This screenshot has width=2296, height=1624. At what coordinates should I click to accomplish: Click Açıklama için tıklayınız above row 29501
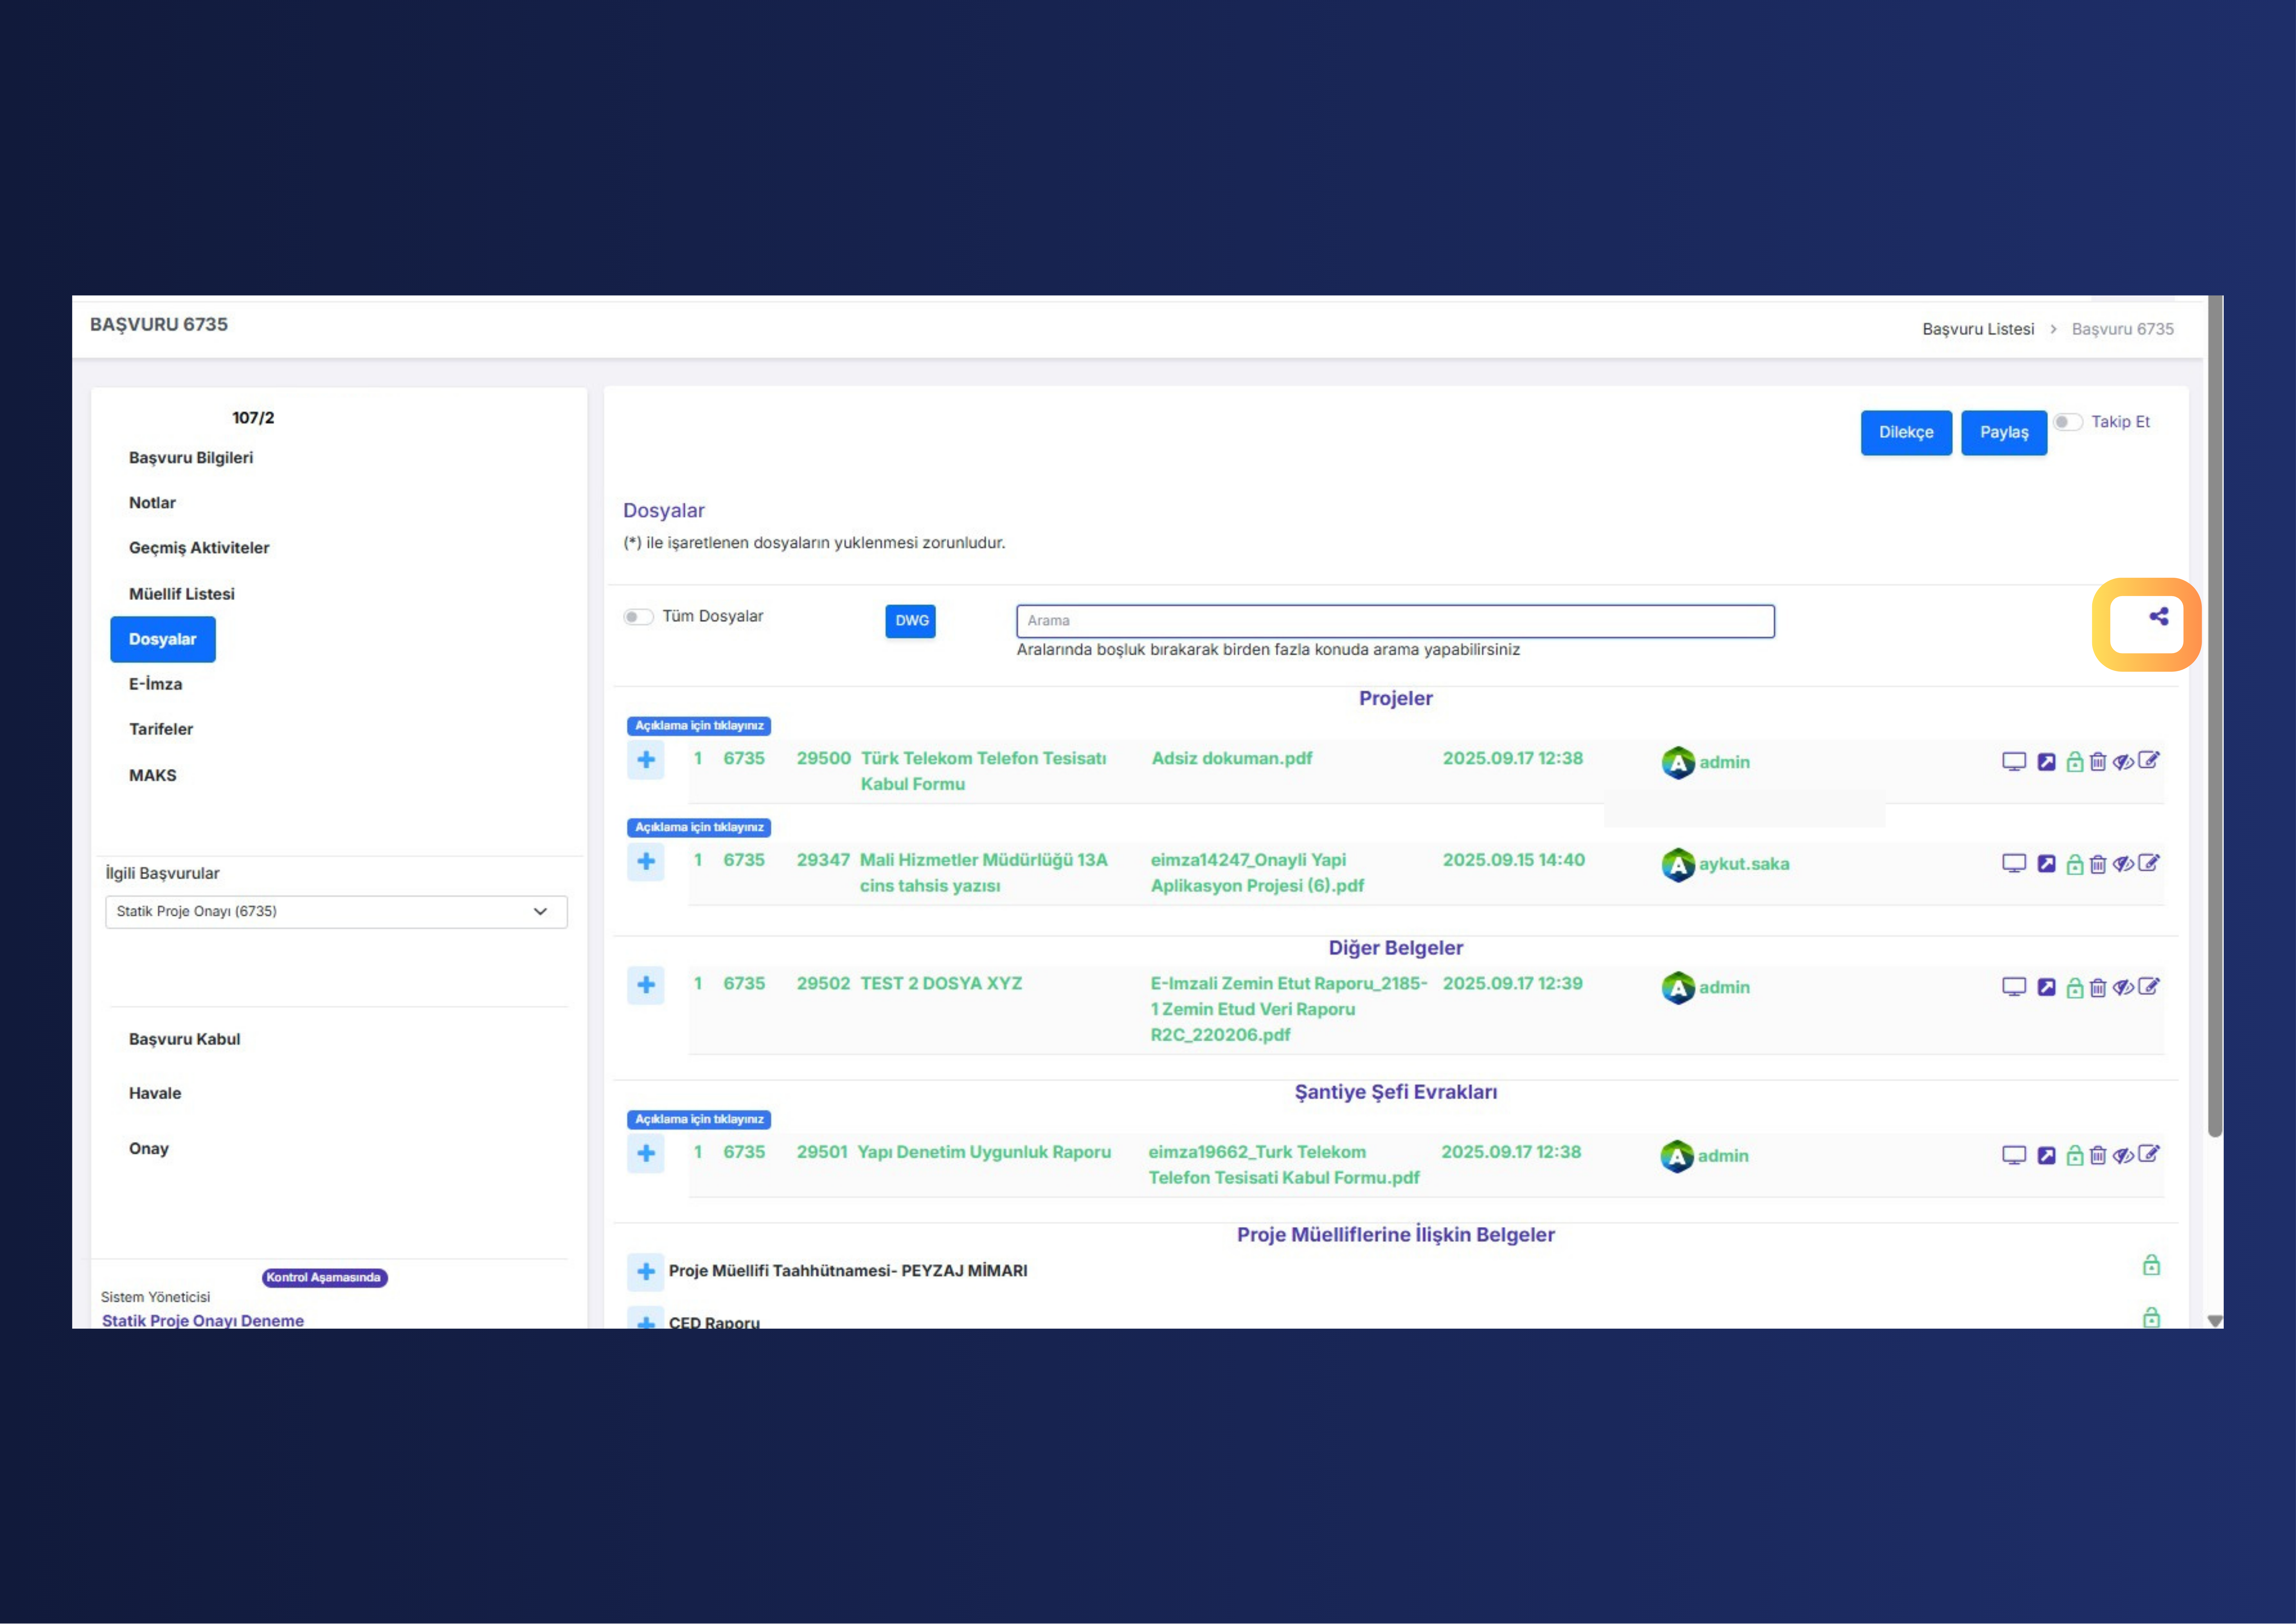coord(699,1120)
